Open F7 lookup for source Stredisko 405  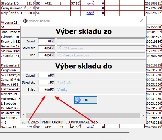(x=52, y=48)
